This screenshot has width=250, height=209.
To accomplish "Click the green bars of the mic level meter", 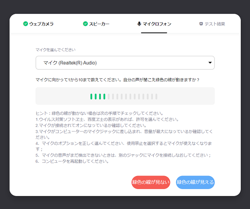I will [97, 96].
